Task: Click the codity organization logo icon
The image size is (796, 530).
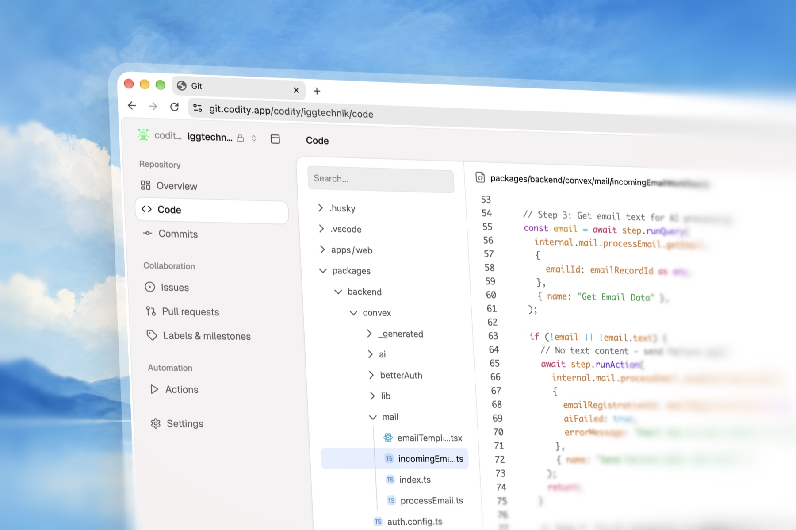Action: (143, 134)
